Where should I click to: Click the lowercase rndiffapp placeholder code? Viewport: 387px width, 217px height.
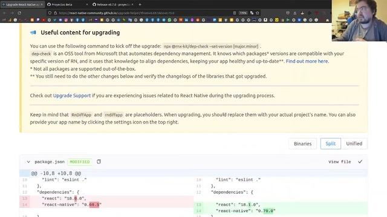point(114,115)
